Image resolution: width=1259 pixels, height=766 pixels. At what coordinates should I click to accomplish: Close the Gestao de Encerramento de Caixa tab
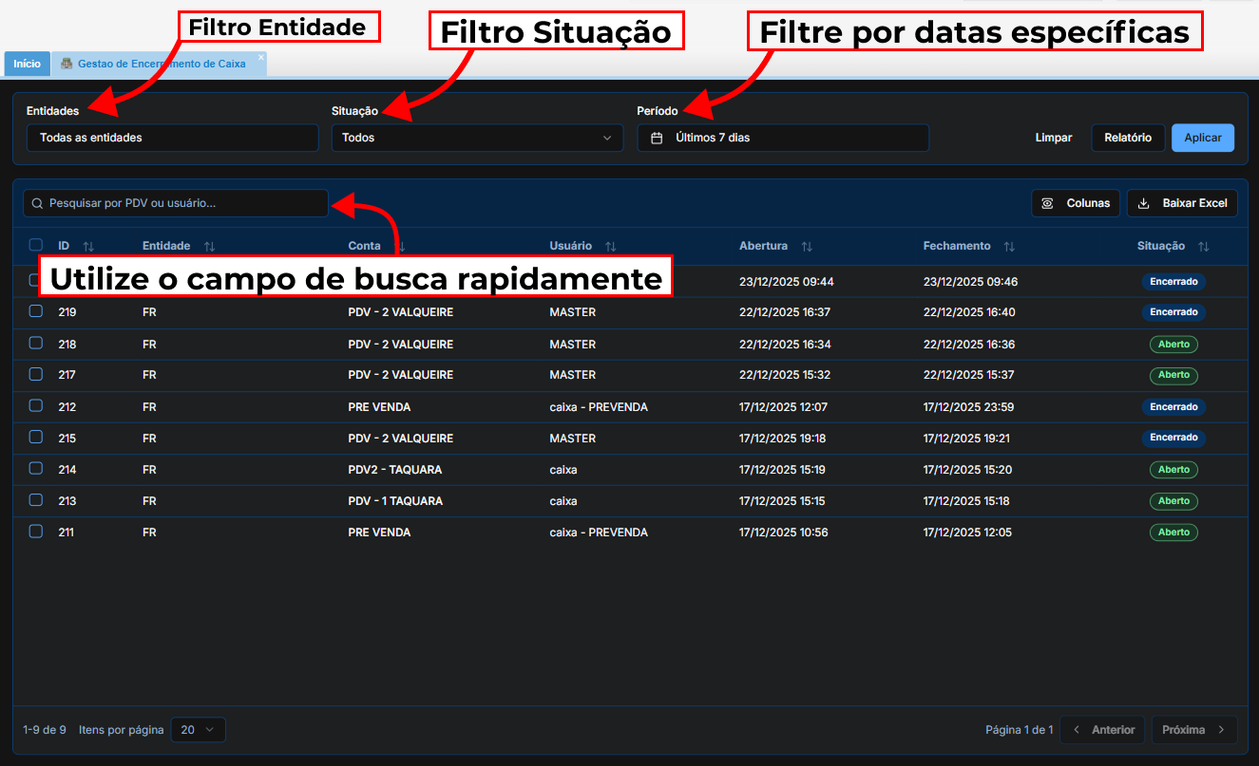(261, 57)
